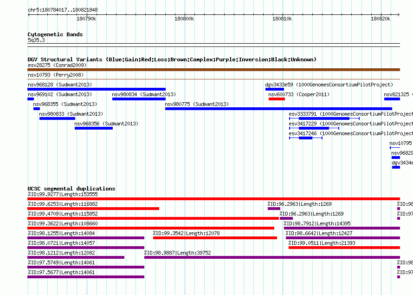Open the %ID:98.0721|Length:14057 duplication
Viewport: 413px width, 295px height.
click(x=86, y=248)
